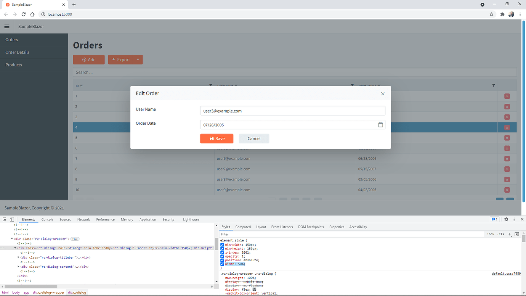526x296 pixels.
Task: Open a new browser tab
Action: (74, 5)
